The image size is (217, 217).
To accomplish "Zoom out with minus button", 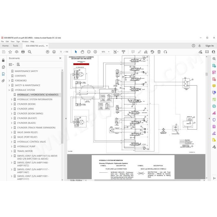I will 89,52.
